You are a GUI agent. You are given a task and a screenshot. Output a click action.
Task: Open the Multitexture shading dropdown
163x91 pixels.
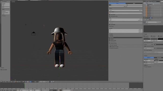(x=126, y=38)
